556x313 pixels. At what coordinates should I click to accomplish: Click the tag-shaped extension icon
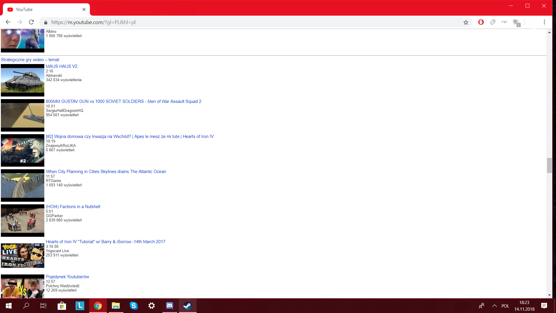(x=492, y=22)
